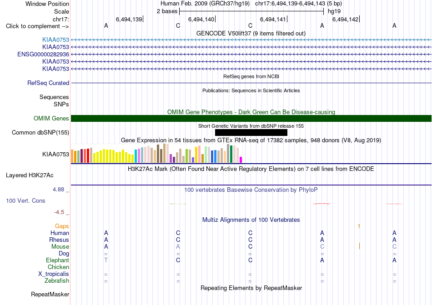Open the RepeatMasker track label
The height and width of the screenshot is (305, 432).
[50, 294]
